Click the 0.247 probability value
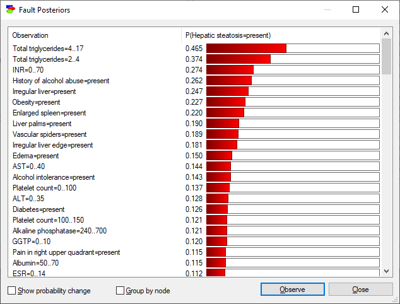Image resolution: width=400 pixels, height=304 pixels. click(194, 91)
